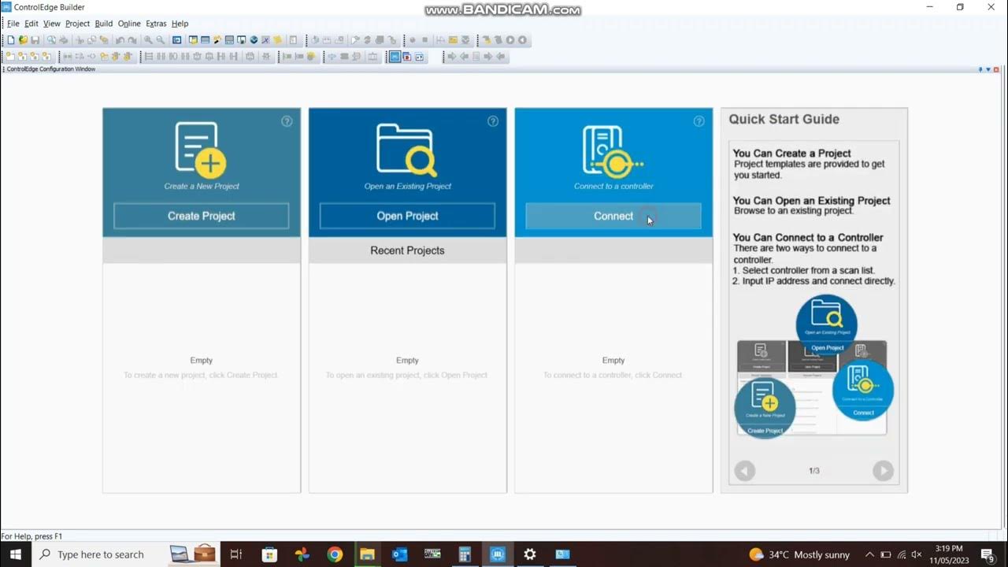
Task: Open the Build menu
Action: [x=104, y=24]
